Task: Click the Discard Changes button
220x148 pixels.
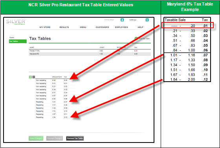Action: point(55,138)
